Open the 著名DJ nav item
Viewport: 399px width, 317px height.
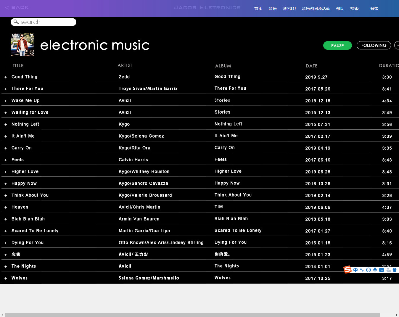[x=289, y=9]
